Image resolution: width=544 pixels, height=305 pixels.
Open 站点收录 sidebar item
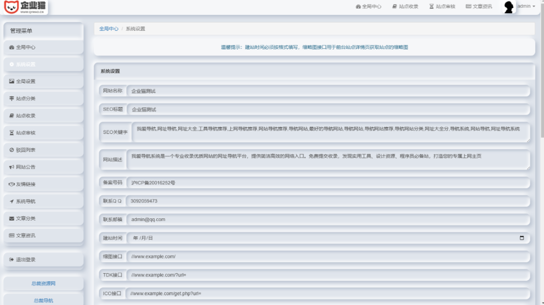[x=44, y=116]
